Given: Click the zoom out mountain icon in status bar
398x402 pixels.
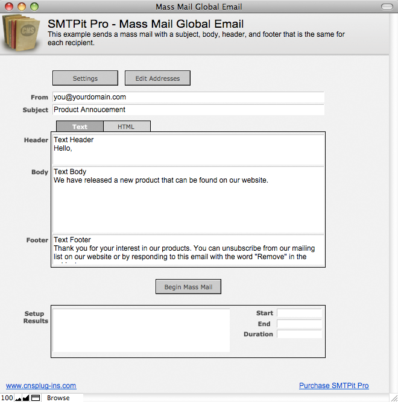Looking at the screenshot, I should pos(18,398).
